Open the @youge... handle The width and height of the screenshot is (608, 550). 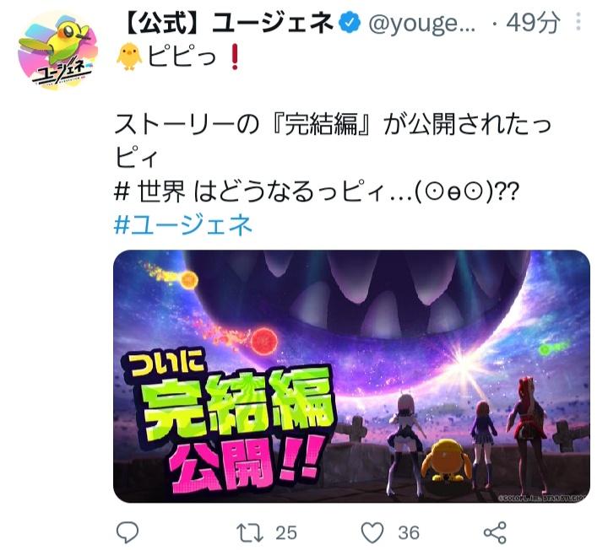pyautogui.click(x=422, y=24)
